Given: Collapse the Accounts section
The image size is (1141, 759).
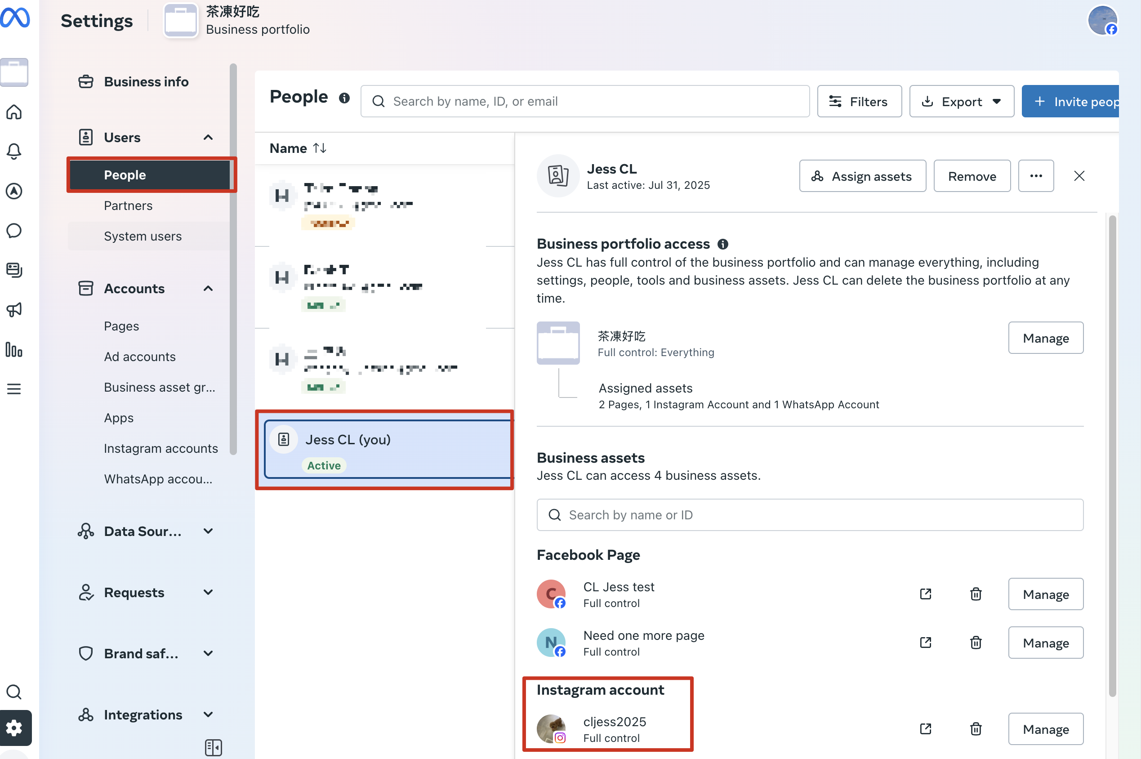Looking at the screenshot, I should (208, 289).
